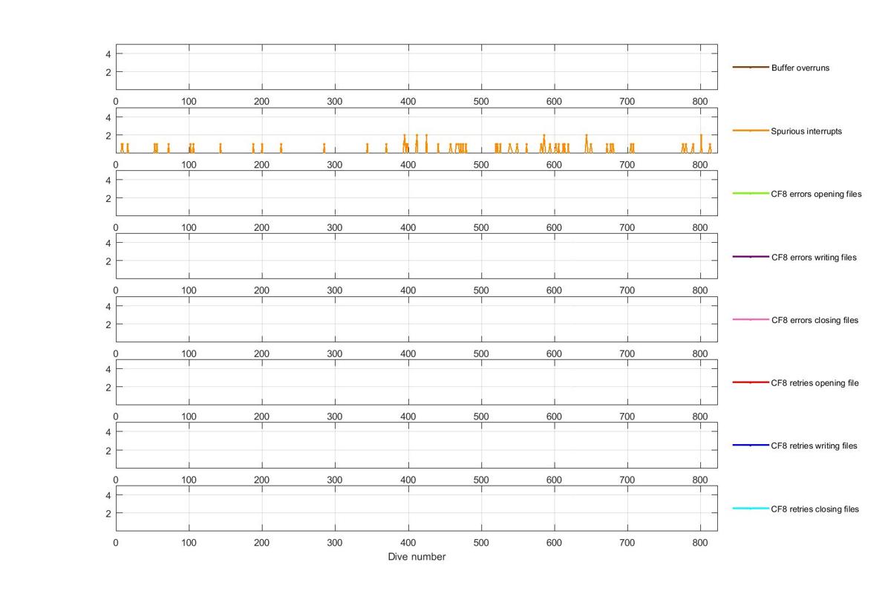This screenshot has height=597, width=891.
Task: Click the purple CF8 errors writing legend line
Action: (x=751, y=257)
